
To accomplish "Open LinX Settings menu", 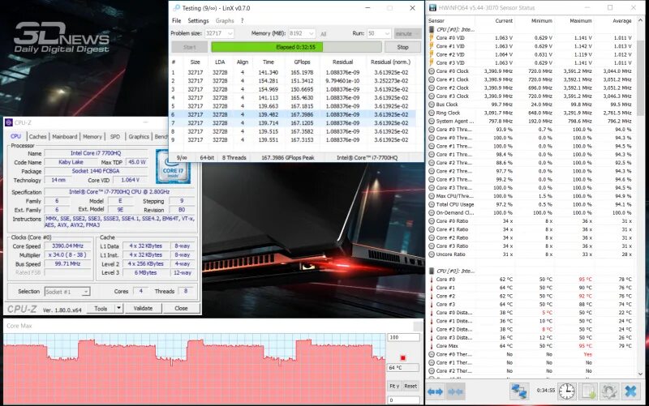I will tap(198, 21).
